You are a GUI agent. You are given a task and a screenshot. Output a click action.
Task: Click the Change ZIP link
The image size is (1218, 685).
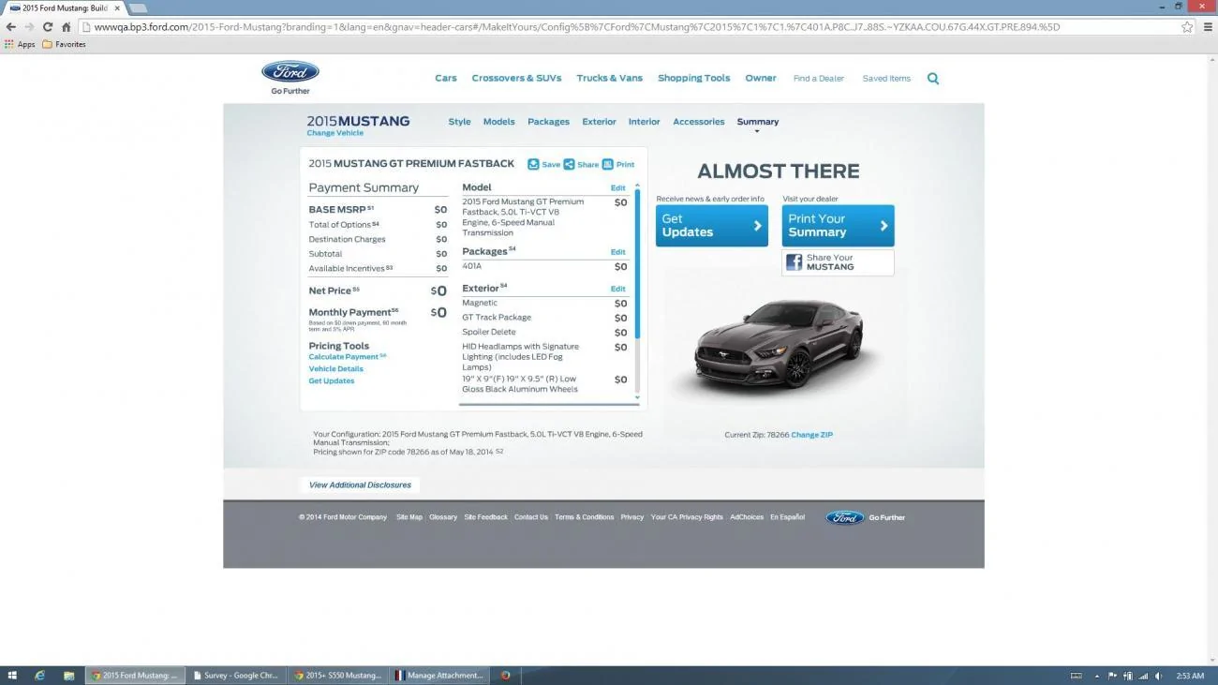click(811, 435)
